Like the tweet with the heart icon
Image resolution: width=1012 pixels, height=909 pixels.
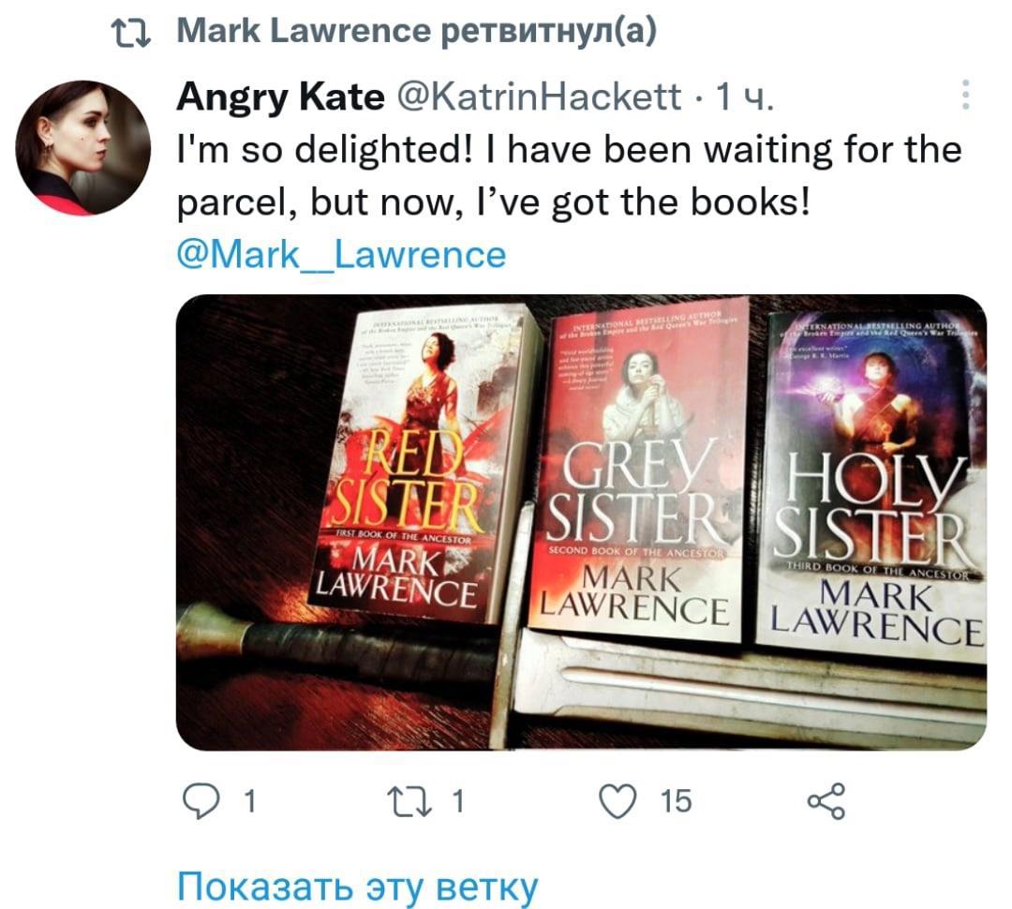618,801
